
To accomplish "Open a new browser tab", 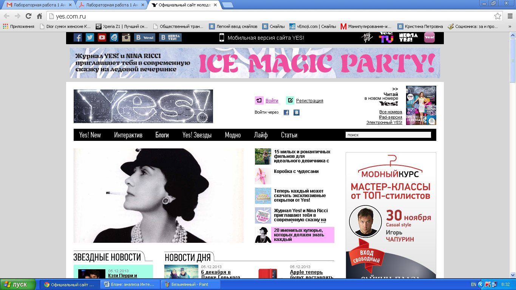I will pos(227,5).
